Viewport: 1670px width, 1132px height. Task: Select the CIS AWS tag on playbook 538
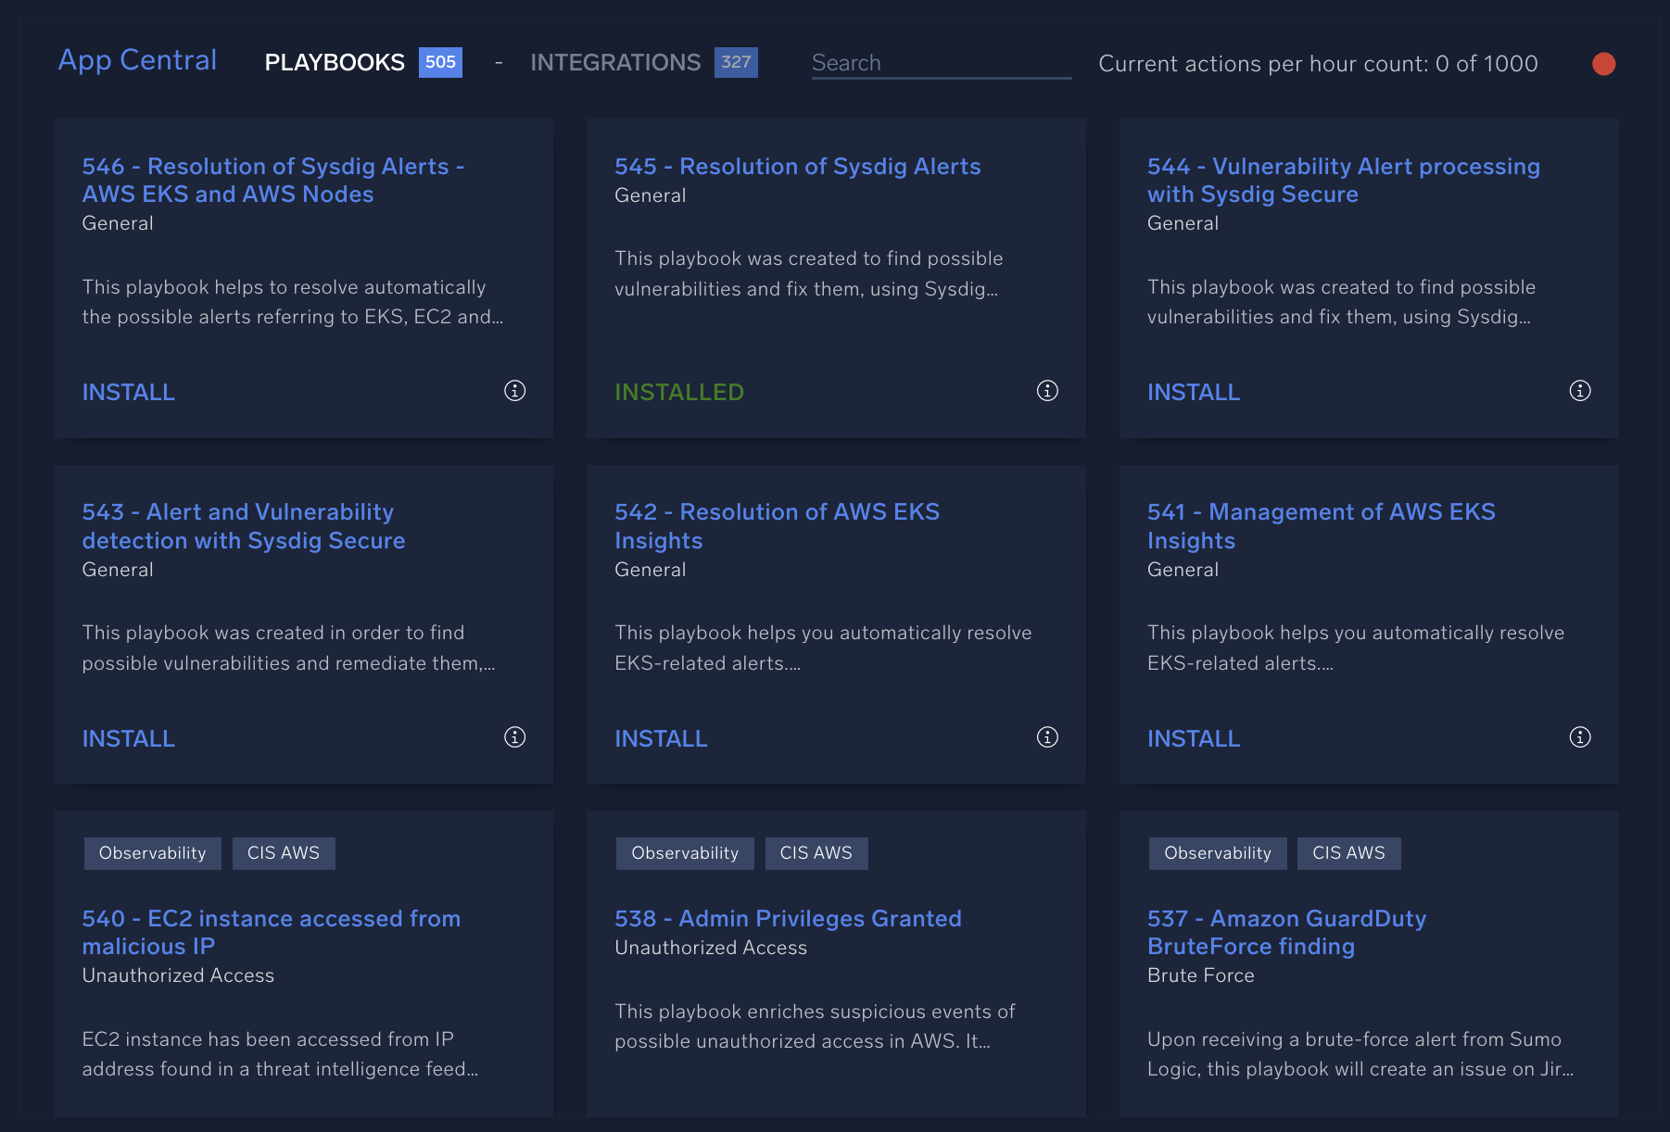coord(816,852)
